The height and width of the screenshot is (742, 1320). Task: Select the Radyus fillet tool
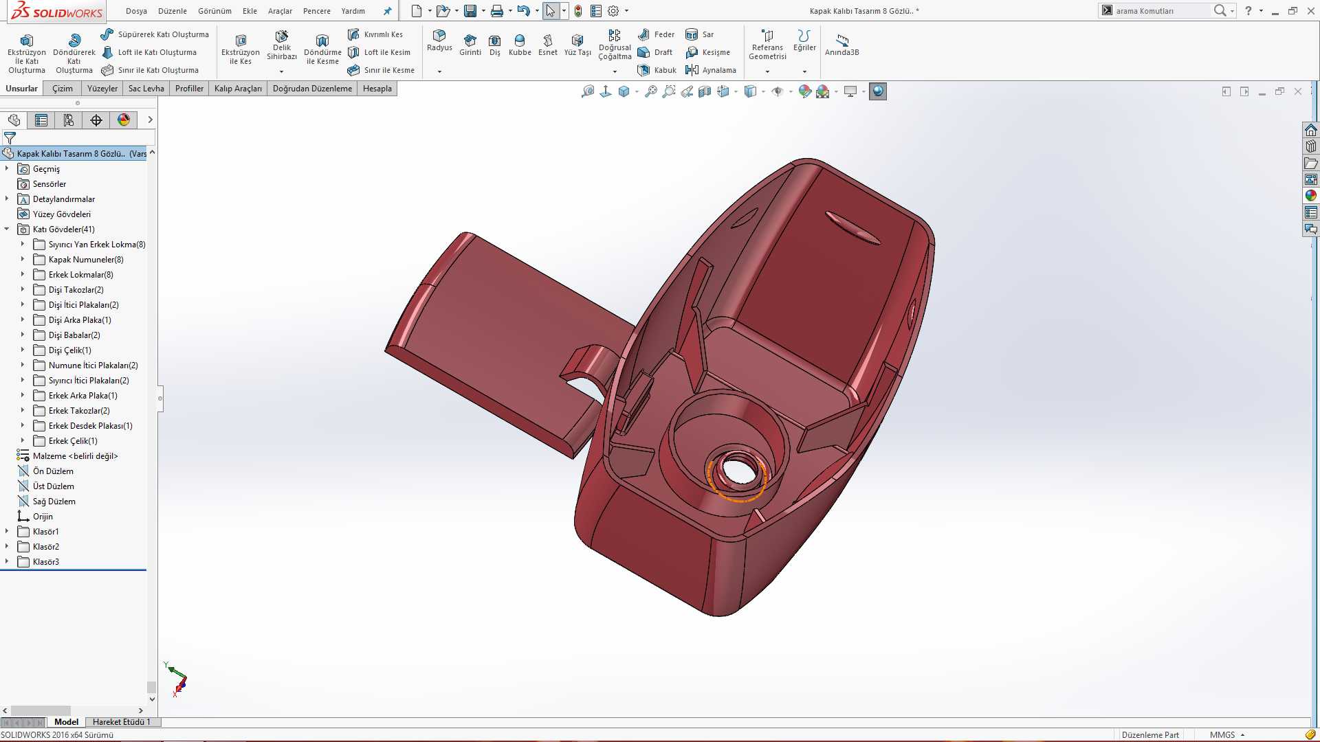(x=439, y=41)
